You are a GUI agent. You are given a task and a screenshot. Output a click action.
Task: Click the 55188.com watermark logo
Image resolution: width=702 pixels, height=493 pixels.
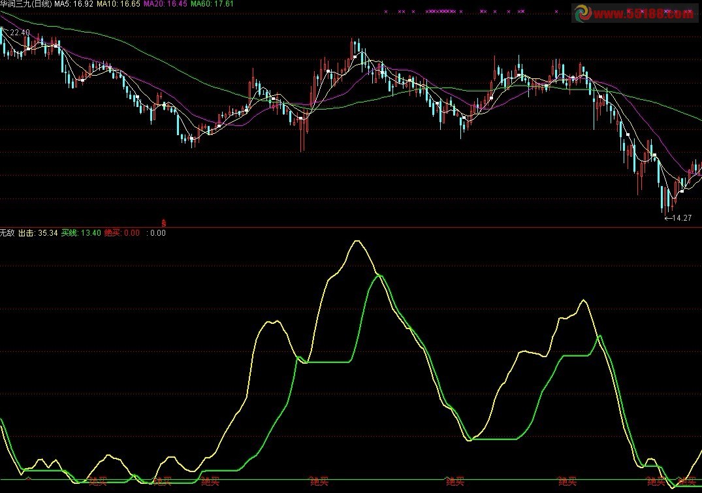point(635,14)
